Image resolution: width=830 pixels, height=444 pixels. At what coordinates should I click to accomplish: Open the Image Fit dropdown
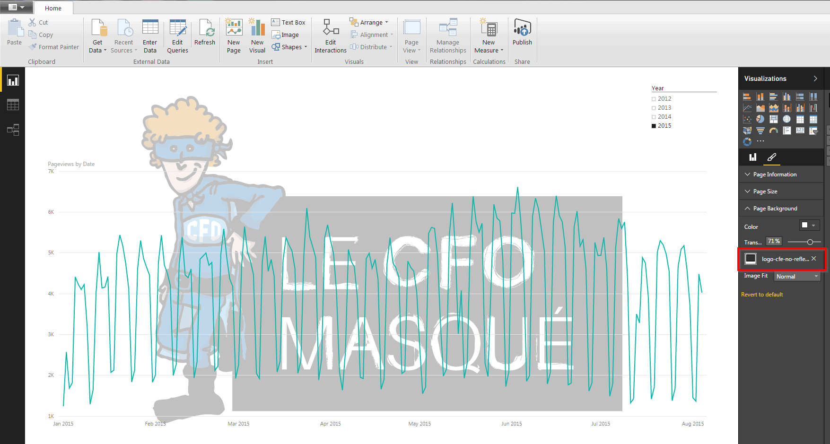pos(797,276)
